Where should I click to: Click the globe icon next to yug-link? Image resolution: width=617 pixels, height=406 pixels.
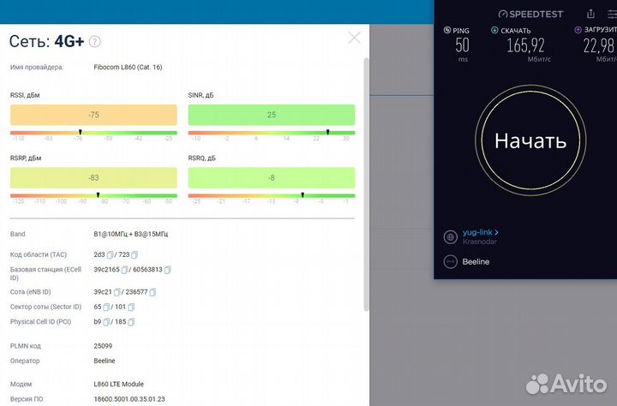(450, 236)
